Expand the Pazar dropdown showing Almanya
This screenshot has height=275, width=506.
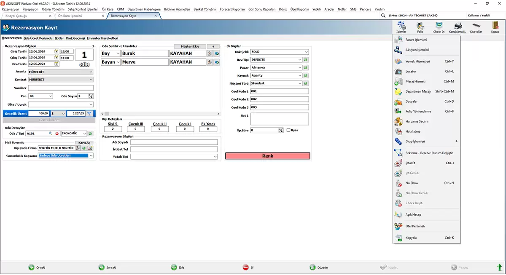coord(300,67)
